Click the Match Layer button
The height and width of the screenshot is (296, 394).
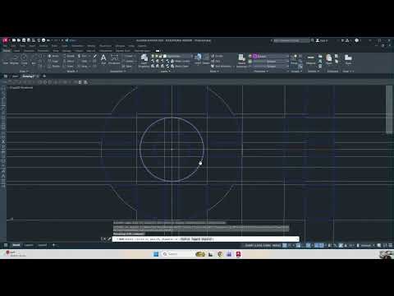click(180, 67)
